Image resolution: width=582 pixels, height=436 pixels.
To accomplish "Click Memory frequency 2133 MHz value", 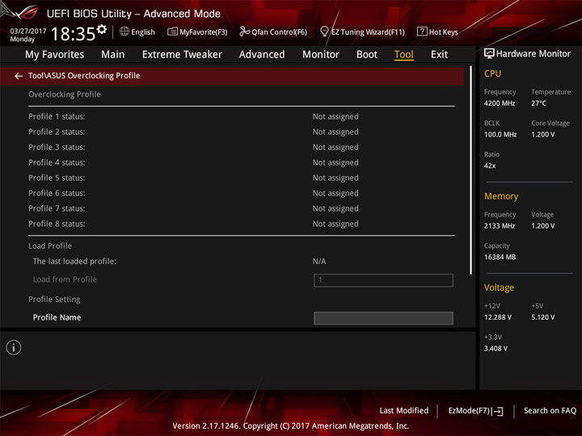I will point(500,226).
